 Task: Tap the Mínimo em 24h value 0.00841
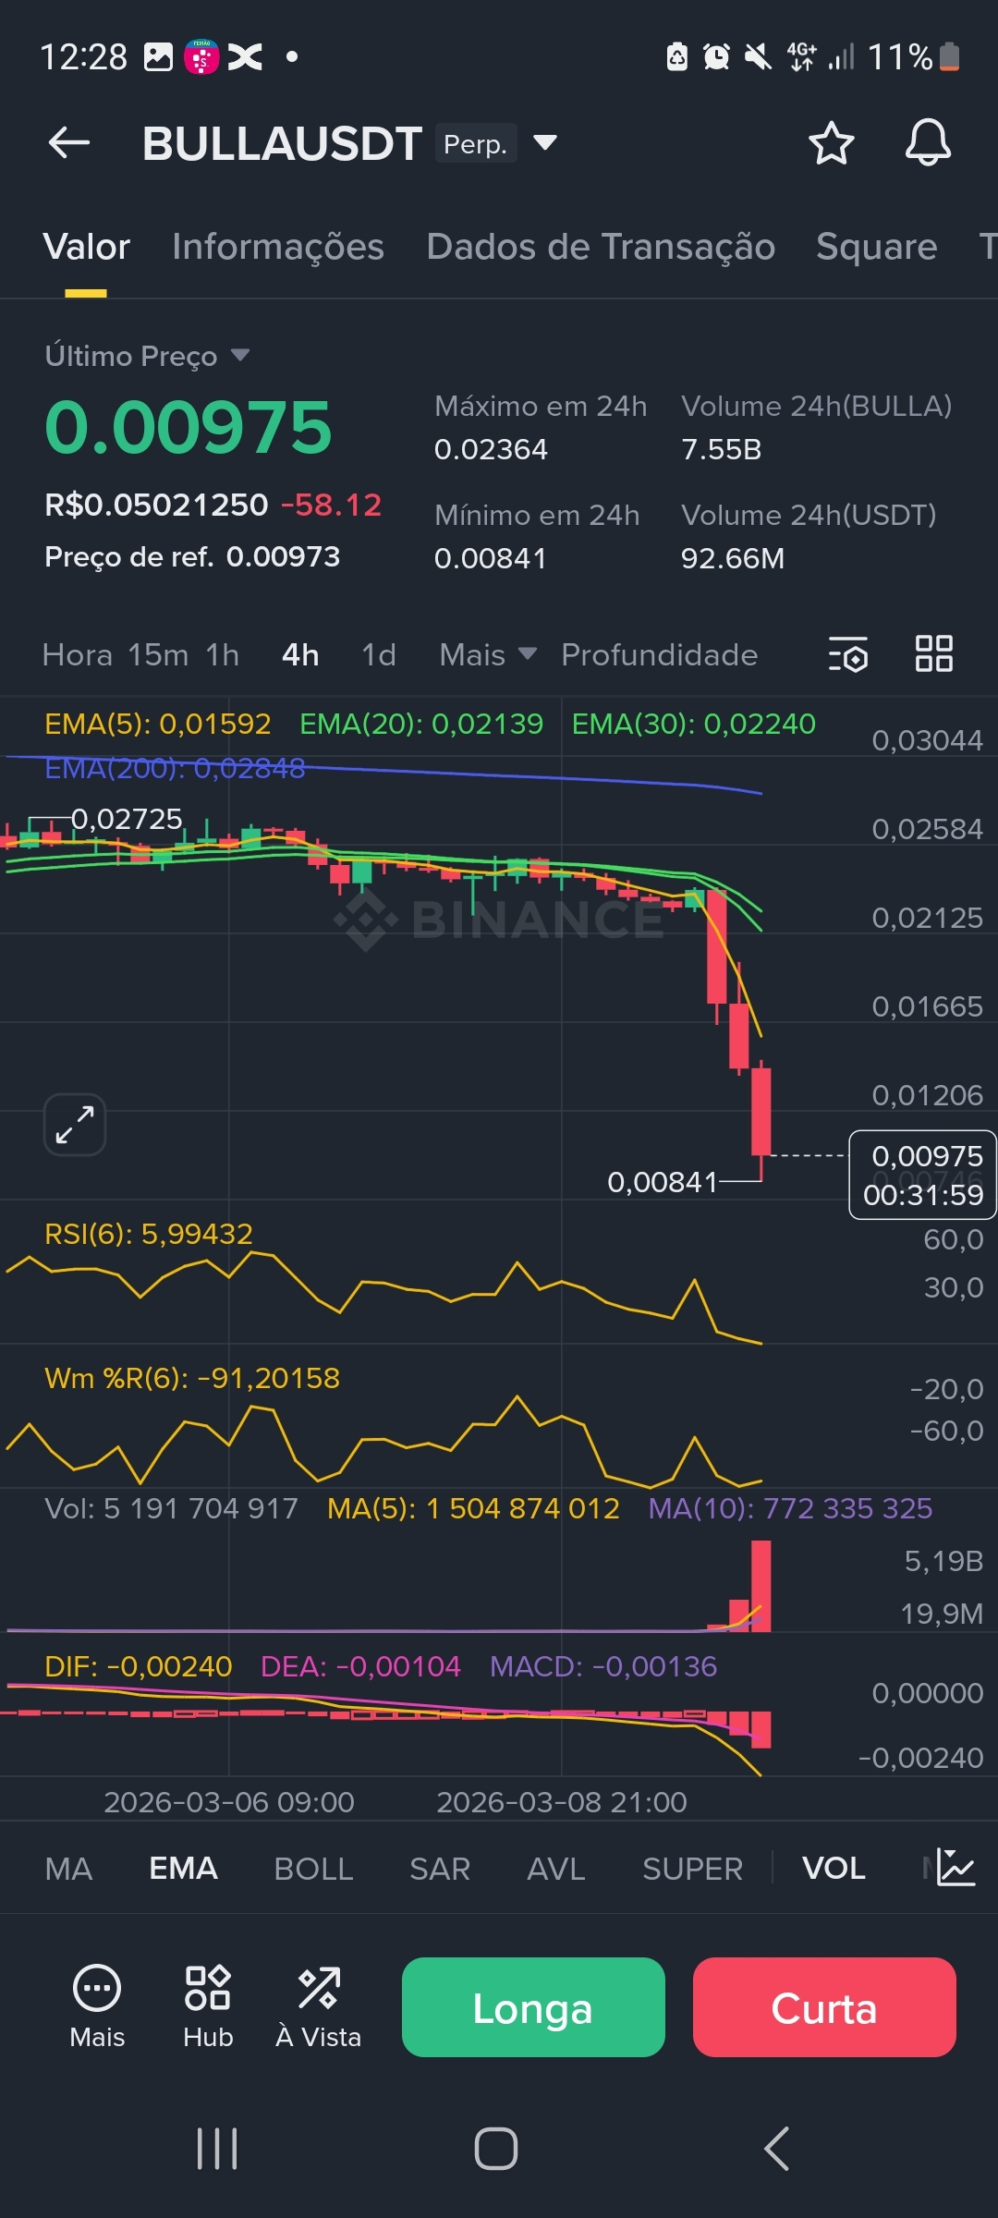491,558
